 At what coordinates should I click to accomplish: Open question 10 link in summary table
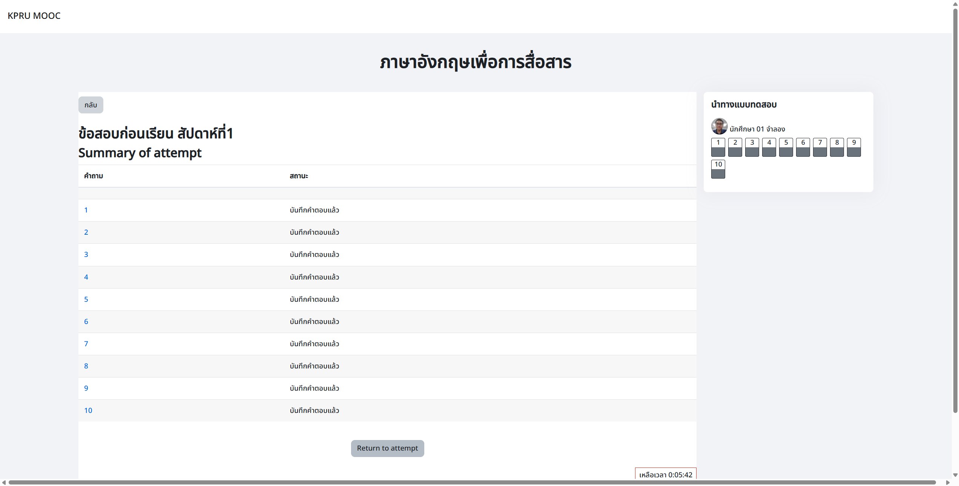coord(88,411)
